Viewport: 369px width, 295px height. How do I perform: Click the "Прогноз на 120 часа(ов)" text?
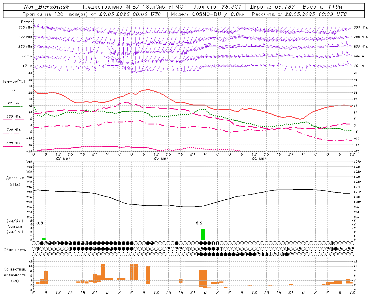55,14
